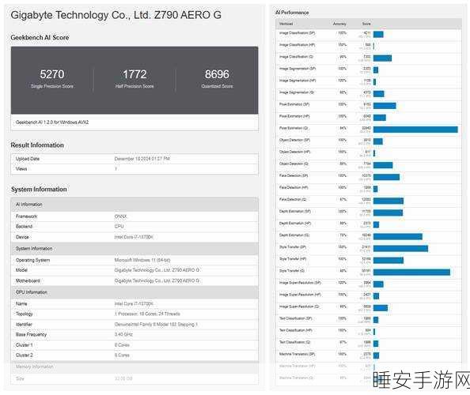Click the Framework ONNX row
470x395 pixels.
click(x=135, y=216)
